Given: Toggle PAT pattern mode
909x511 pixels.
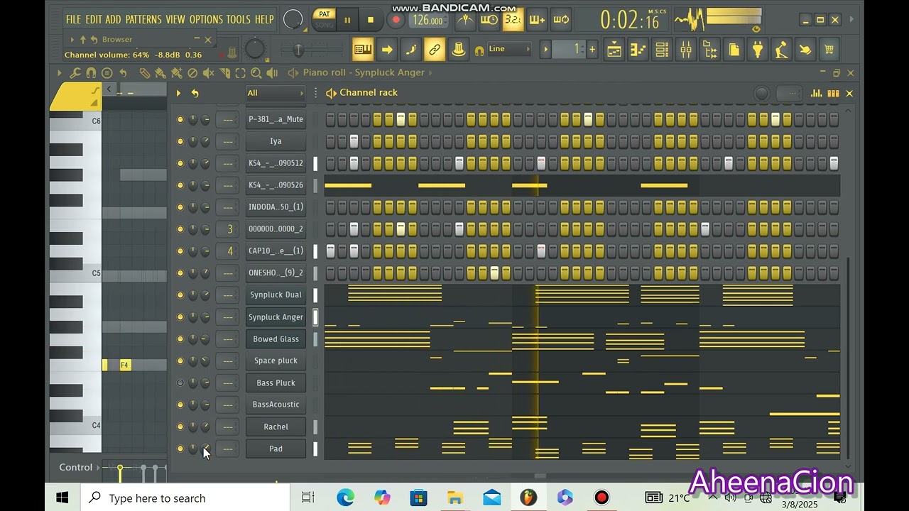Looking at the screenshot, I should 325,14.
